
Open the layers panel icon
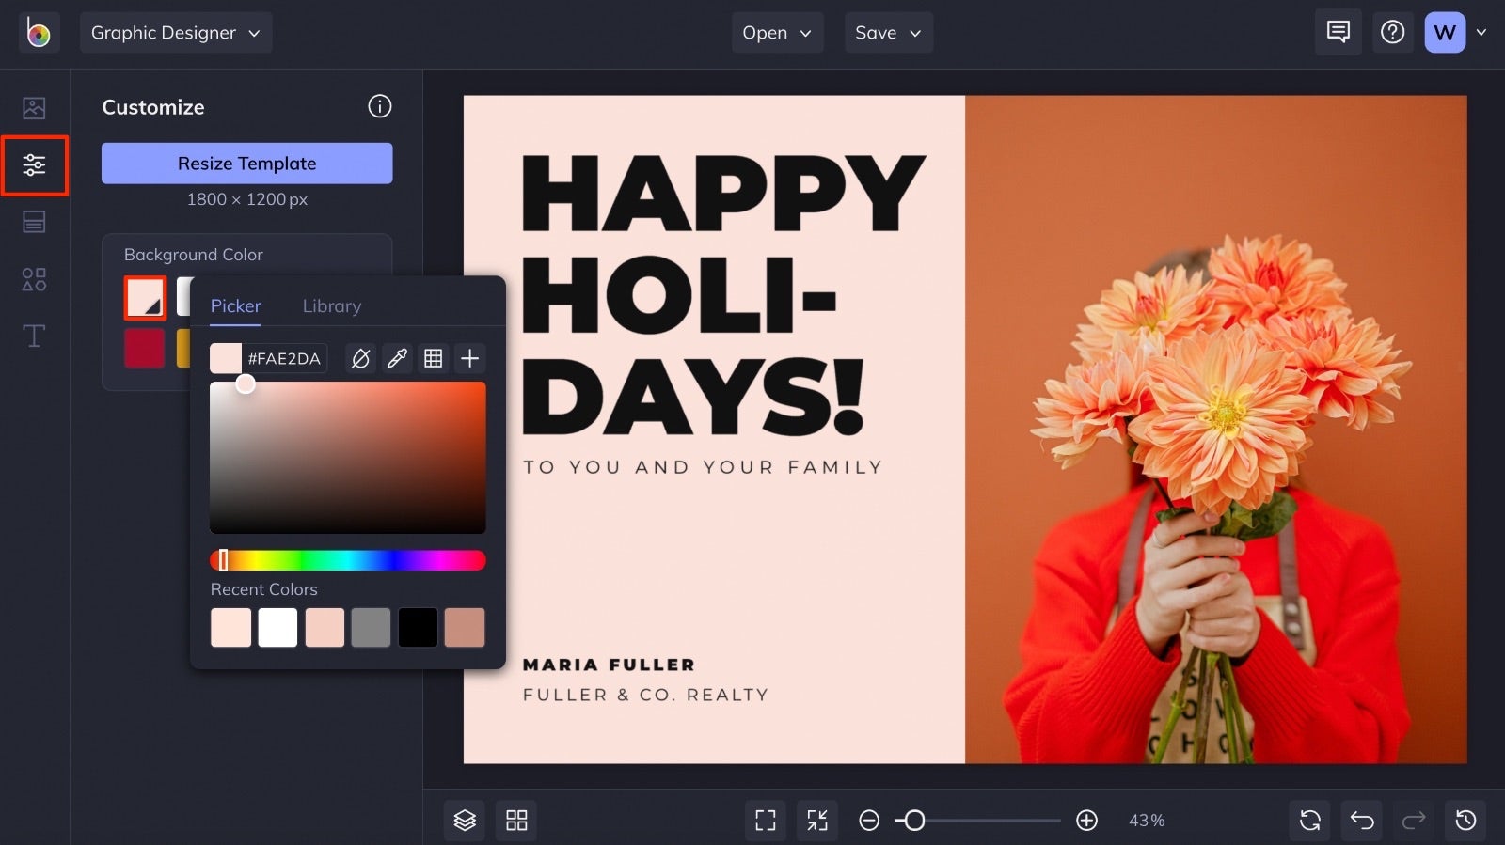[x=466, y=821]
